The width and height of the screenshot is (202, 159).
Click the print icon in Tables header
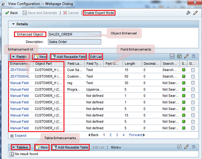click(x=179, y=147)
